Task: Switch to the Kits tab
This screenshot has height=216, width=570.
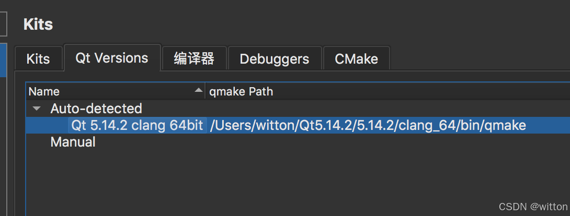Action: (x=38, y=58)
